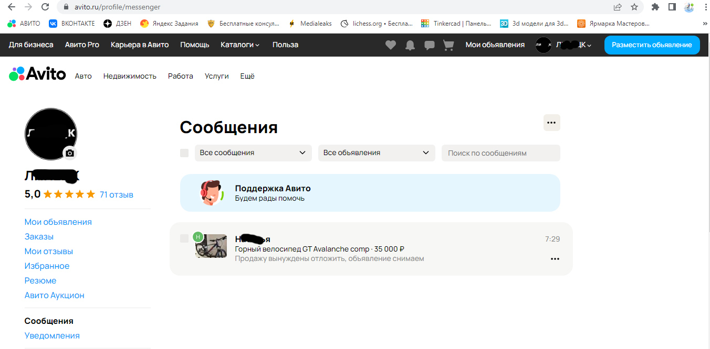Open messages chat bubble icon in header
This screenshot has width=710, height=349.
tap(429, 45)
